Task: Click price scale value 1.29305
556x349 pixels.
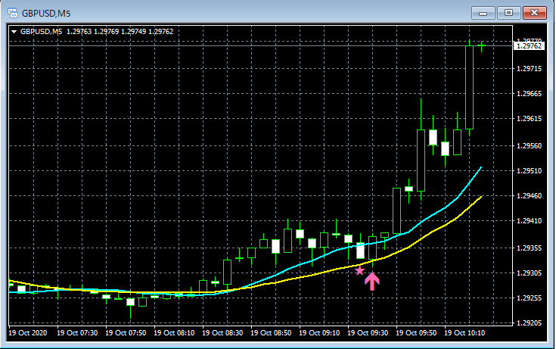Action: tap(529, 273)
